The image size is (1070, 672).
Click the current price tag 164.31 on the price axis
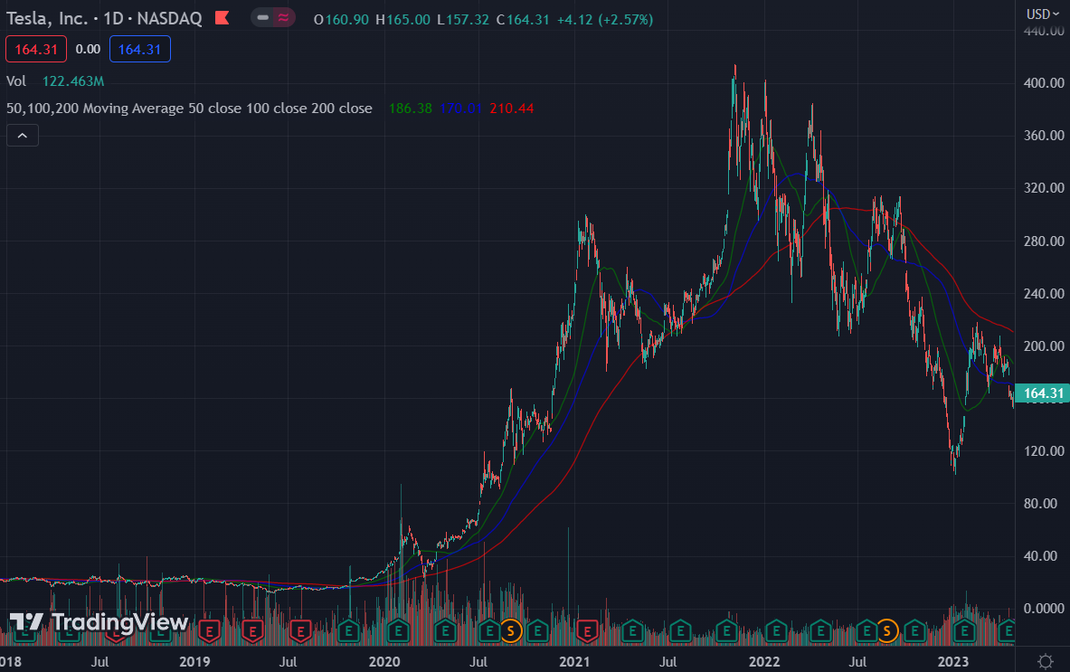coord(1043,393)
